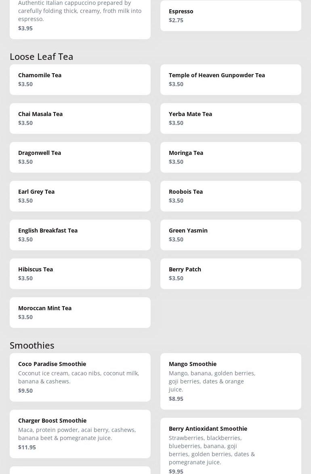Click the Yerba Mate Tea card
The height and width of the screenshot is (474, 311).
click(x=231, y=118)
